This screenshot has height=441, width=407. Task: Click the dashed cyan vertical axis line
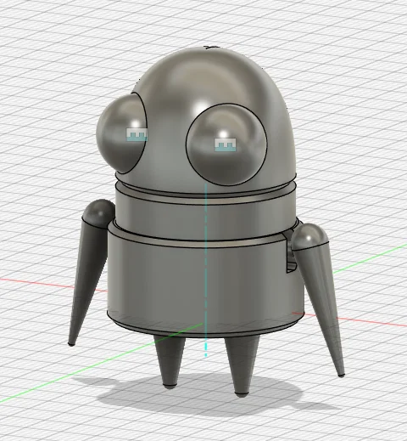[206, 269]
